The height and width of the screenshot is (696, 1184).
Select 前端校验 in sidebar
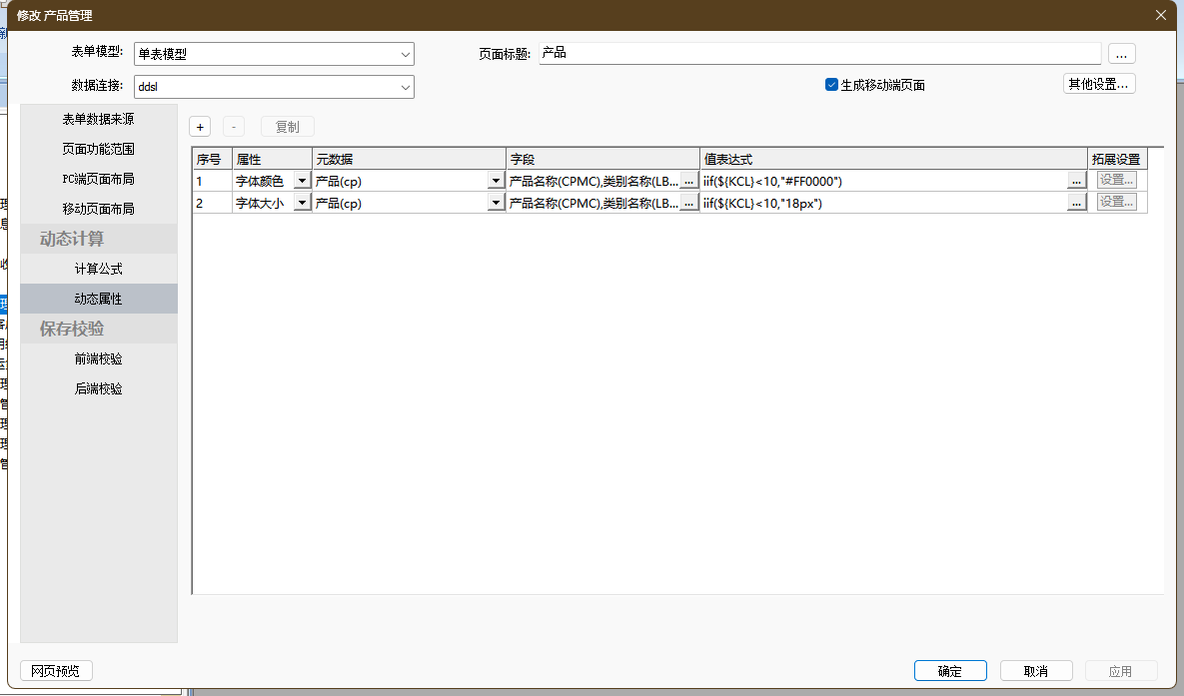click(x=98, y=358)
